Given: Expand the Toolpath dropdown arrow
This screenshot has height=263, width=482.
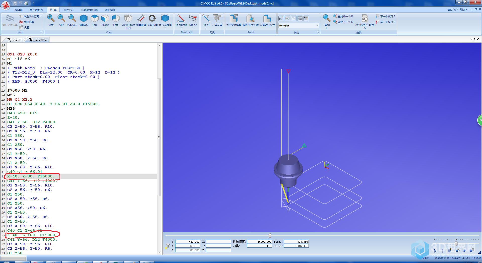Looking at the screenshot, I should (181, 28).
